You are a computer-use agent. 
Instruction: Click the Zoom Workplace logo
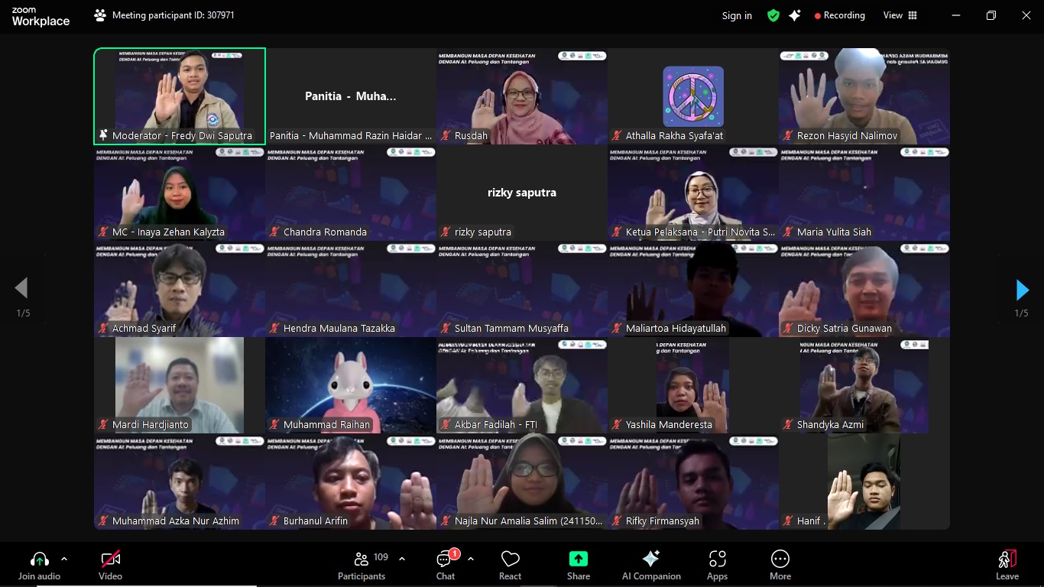(x=41, y=17)
